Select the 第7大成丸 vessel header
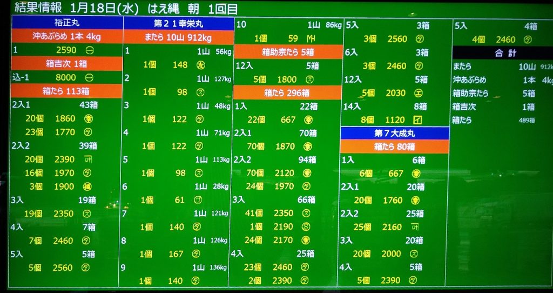 (x=394, y=133)
